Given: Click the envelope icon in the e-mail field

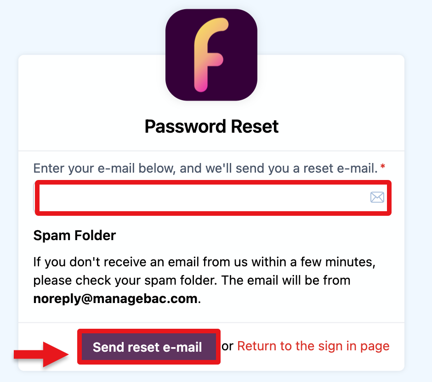Looking at the screenshot, I should [x=377, y=197].
